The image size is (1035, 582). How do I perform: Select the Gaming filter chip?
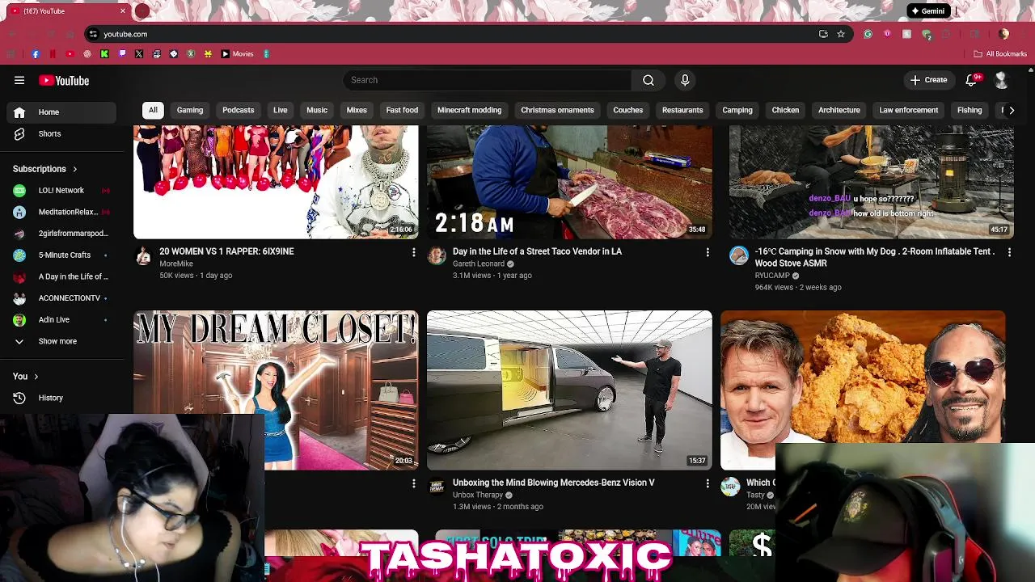coord(190,110)
